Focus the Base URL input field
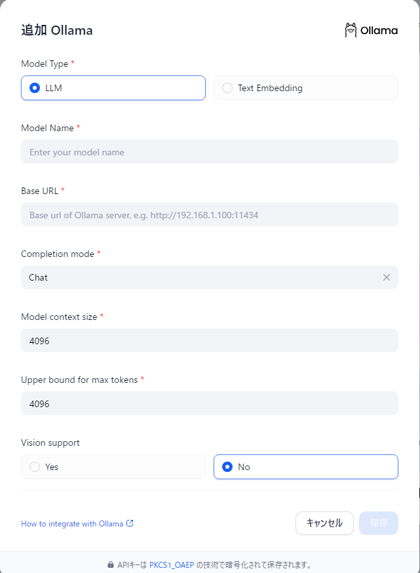This screenshot has width=420, height=573. point(210,215)
